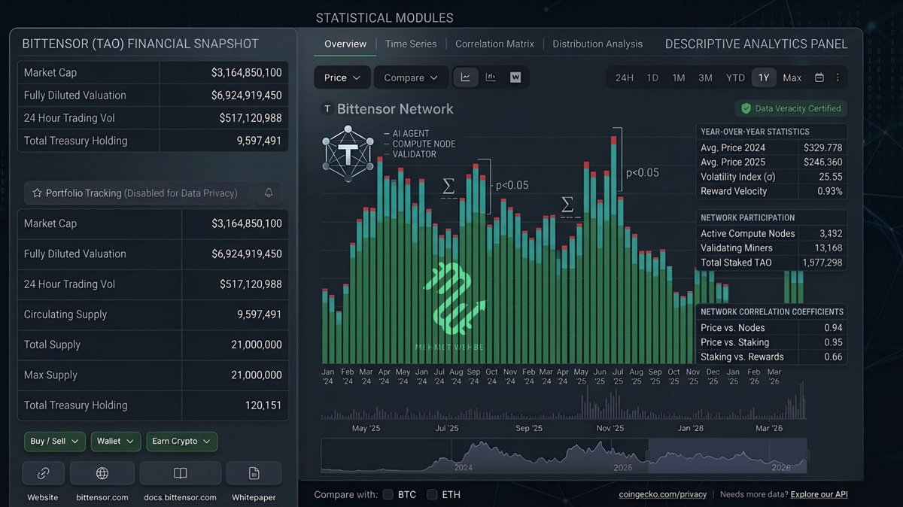Image resolution: width=903 pixels, height=507 pixels.
Task: Click the left handle of range slider
Action: coord(647,455)
